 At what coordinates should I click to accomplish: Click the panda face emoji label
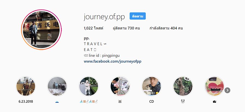pos(183,102)
